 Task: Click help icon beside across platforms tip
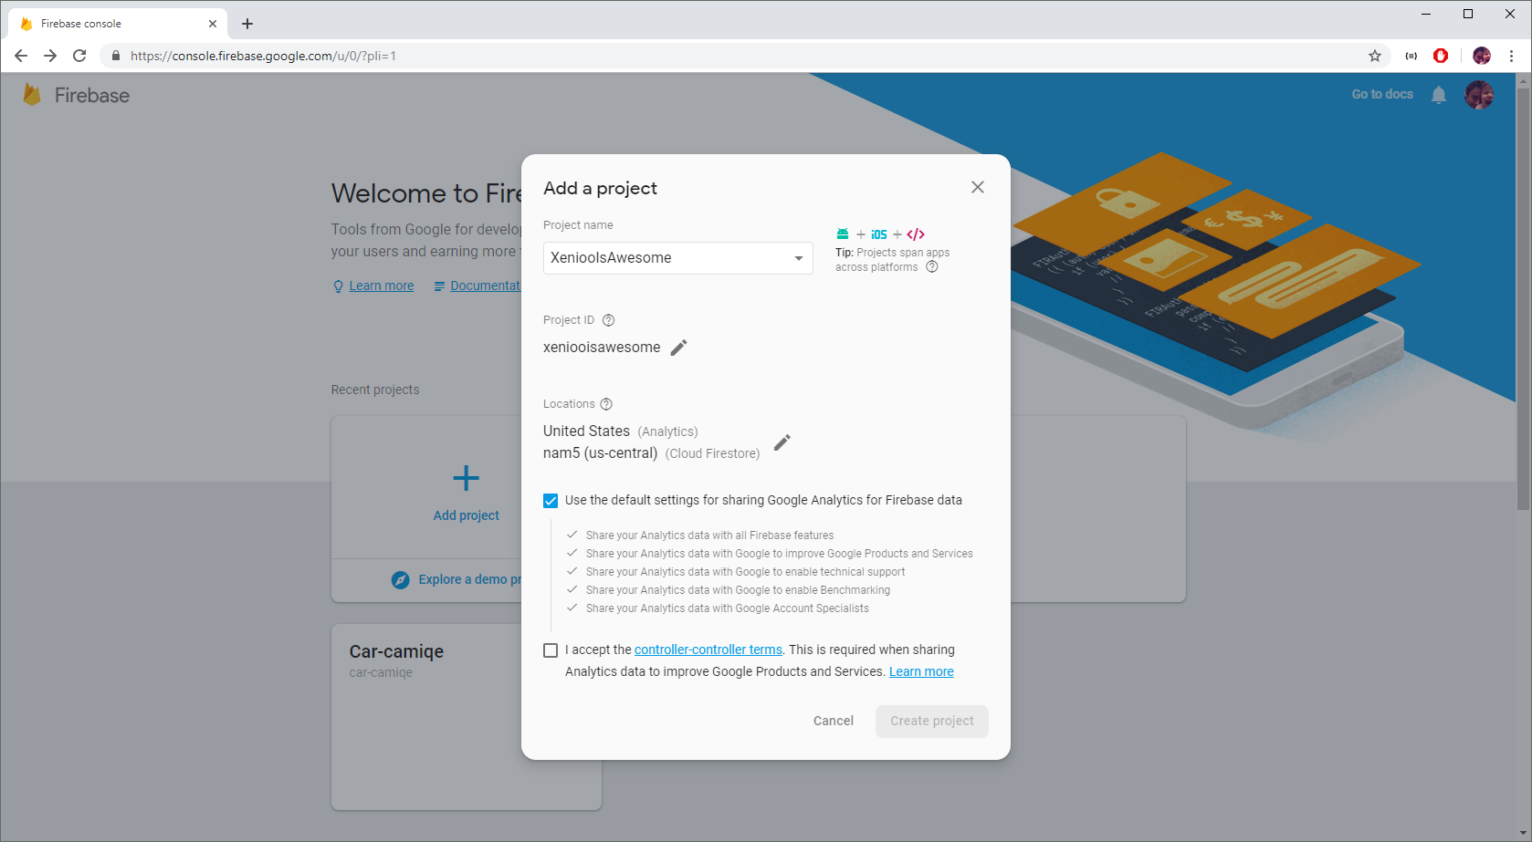pos(932,267)
